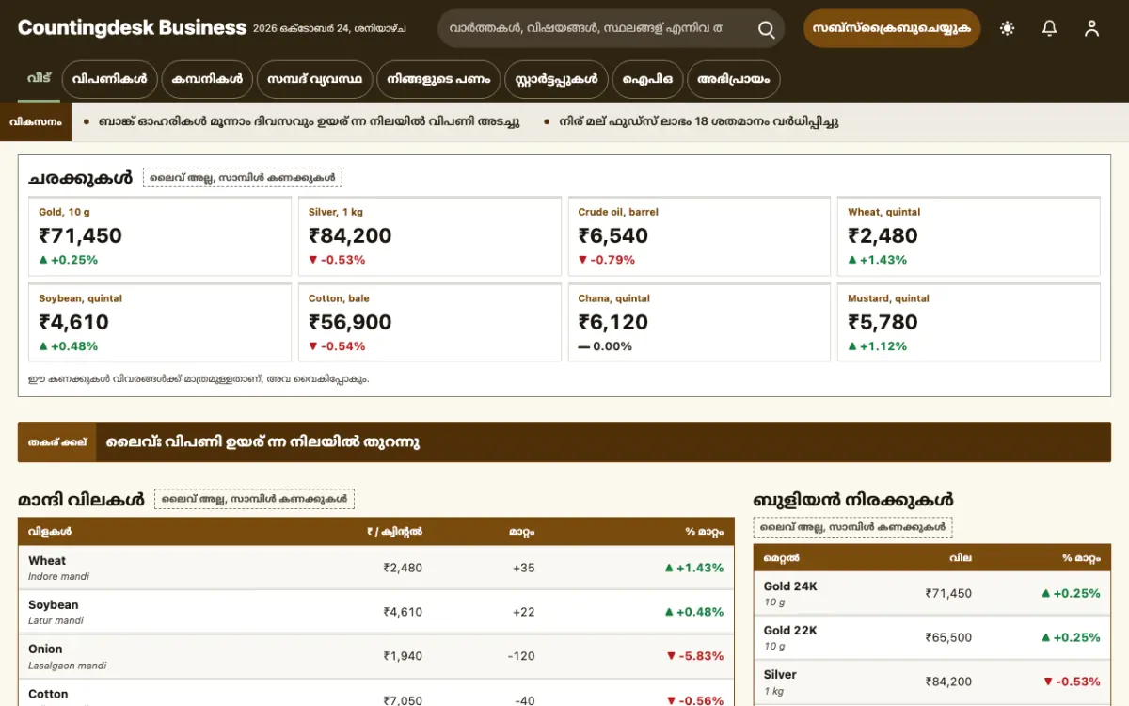The height and width of the screenshot is (706, 1129).
Task: Sort mandi table by മാറ്റം column
Action: coord(522,532)
